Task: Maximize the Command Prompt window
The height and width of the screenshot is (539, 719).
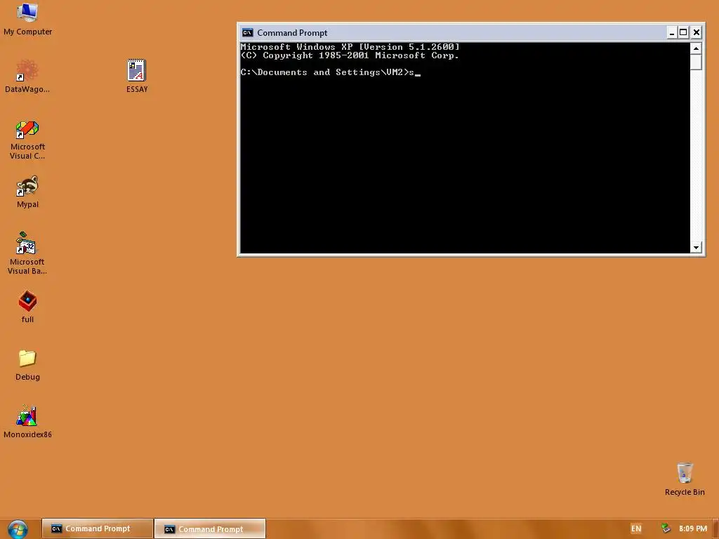Action: [683, 32]
